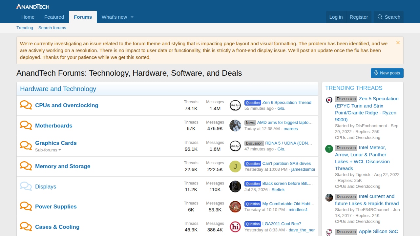
Task: Open My Comfortable Old Habits thread
Action: (x=289, y=204)
